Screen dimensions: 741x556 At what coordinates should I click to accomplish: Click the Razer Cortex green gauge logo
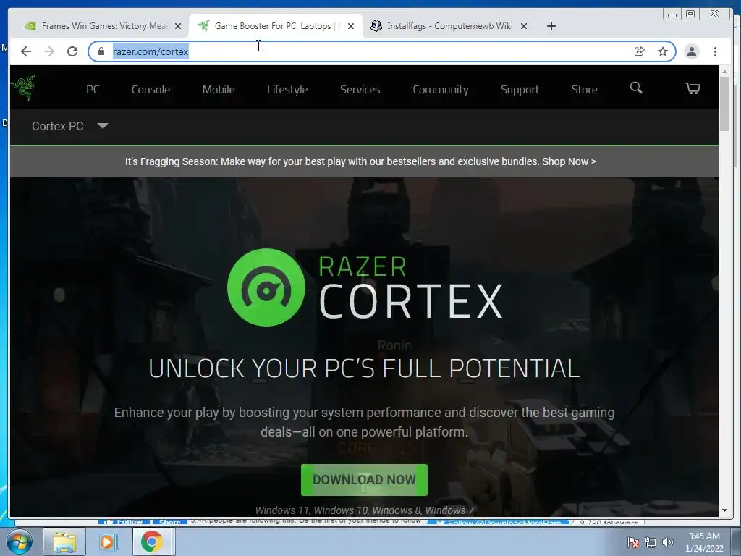coord(266,287)
